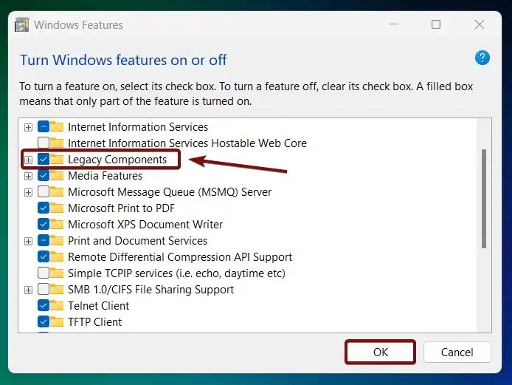Viewport: 512px width, 385px height.
Task: Enable Simple TCPIP services checkbox
Action: (44, 273)
